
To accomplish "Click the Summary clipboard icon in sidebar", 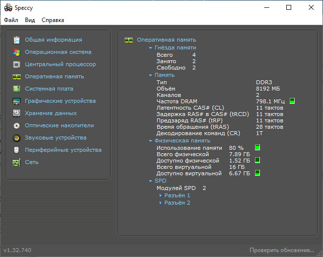I will coord(17,40).
